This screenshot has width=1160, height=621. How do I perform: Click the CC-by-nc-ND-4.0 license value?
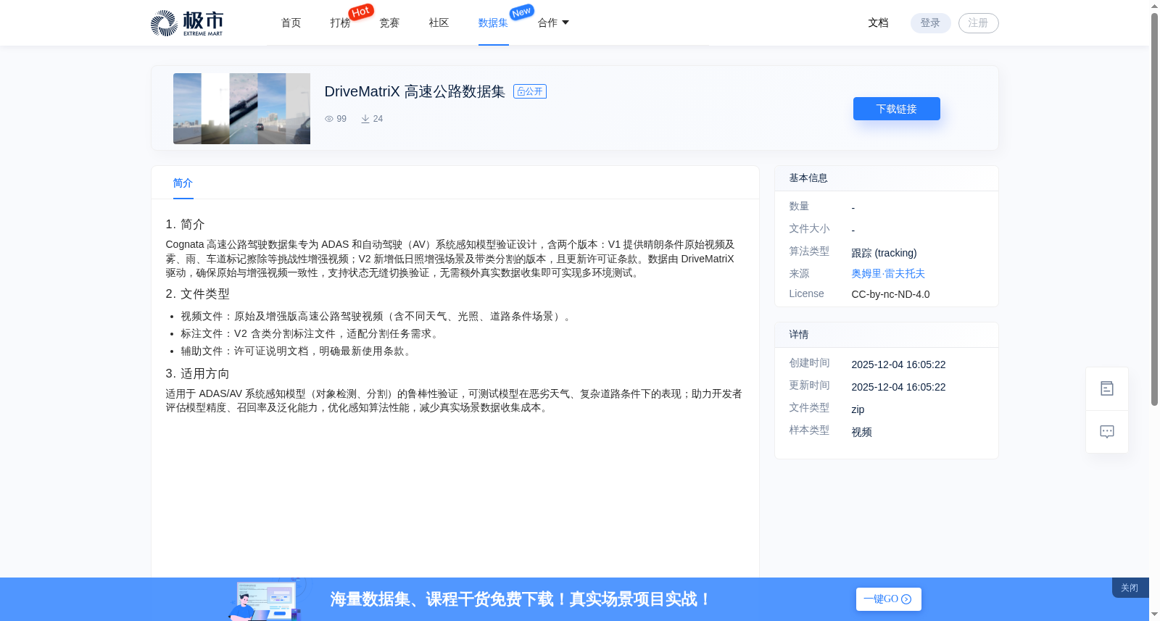coord(890,294)
